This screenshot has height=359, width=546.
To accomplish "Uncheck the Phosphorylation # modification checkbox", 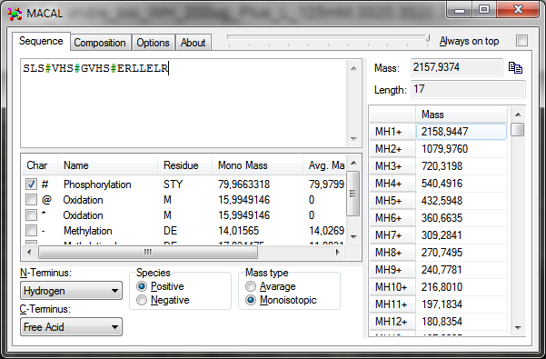I will (x=31, y=184).
